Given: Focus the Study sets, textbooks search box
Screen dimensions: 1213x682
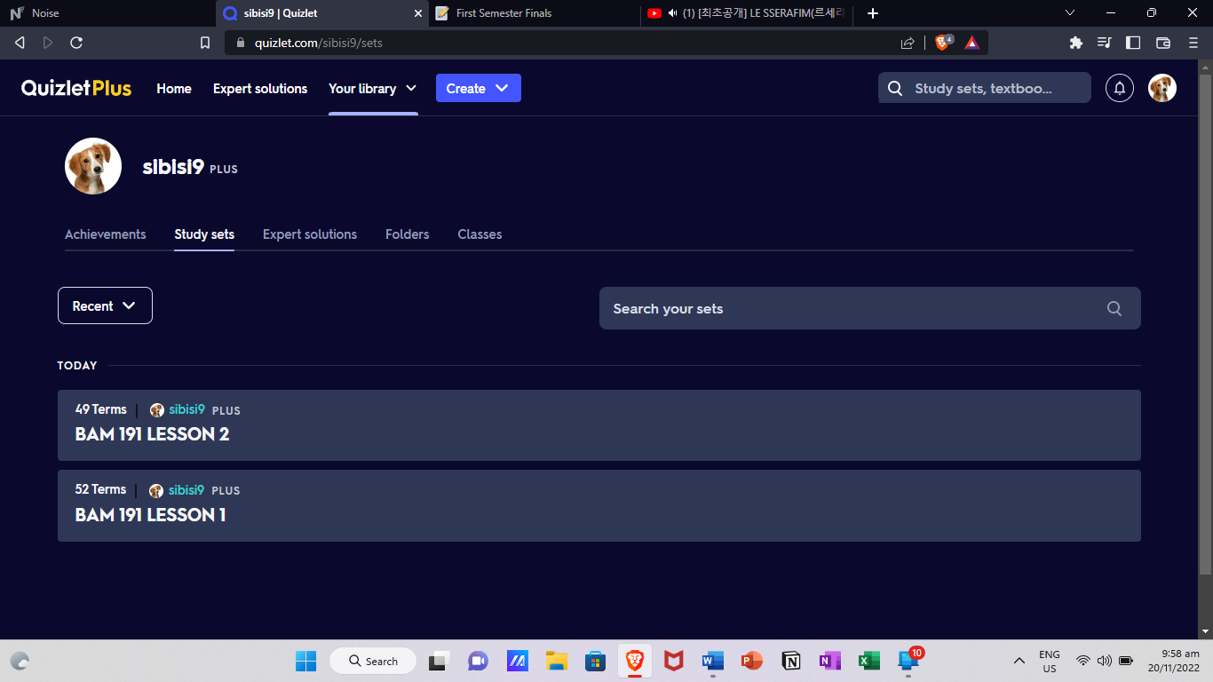Looking at the screenshot, I should pos(985,88).
